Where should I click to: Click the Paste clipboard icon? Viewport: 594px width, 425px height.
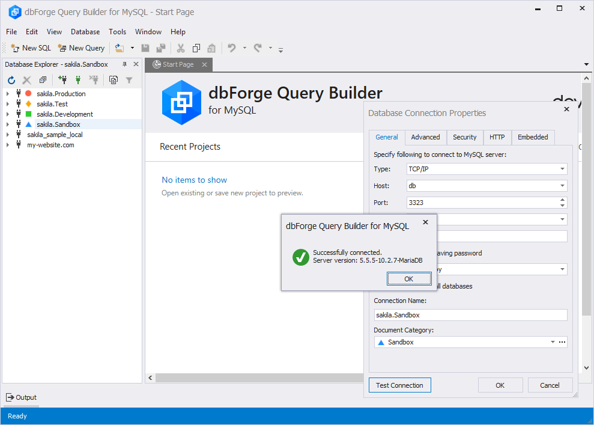point(211,48)
